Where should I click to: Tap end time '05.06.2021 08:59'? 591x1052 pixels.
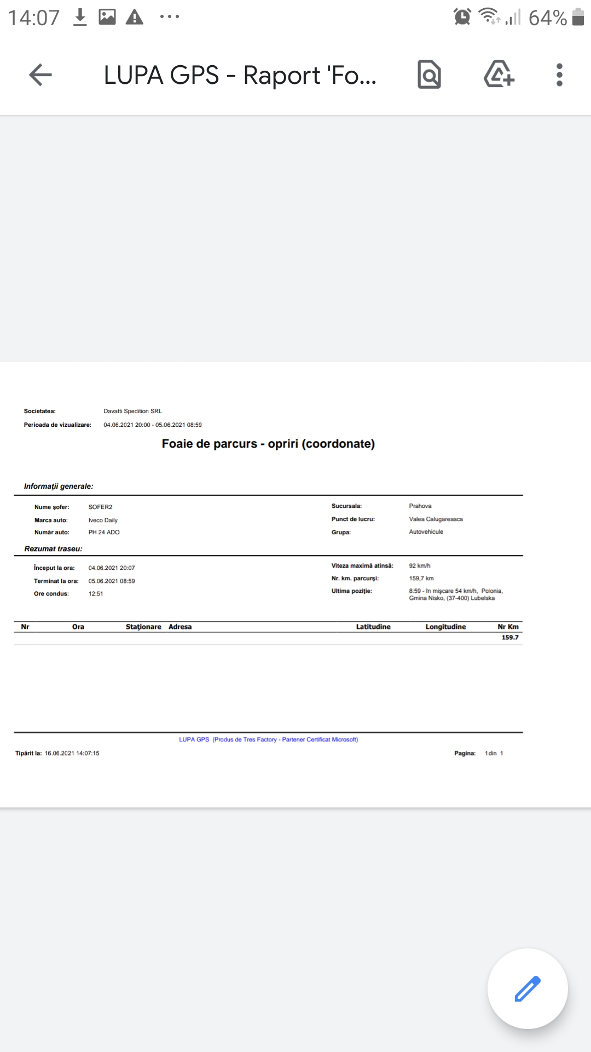(112, 581)
